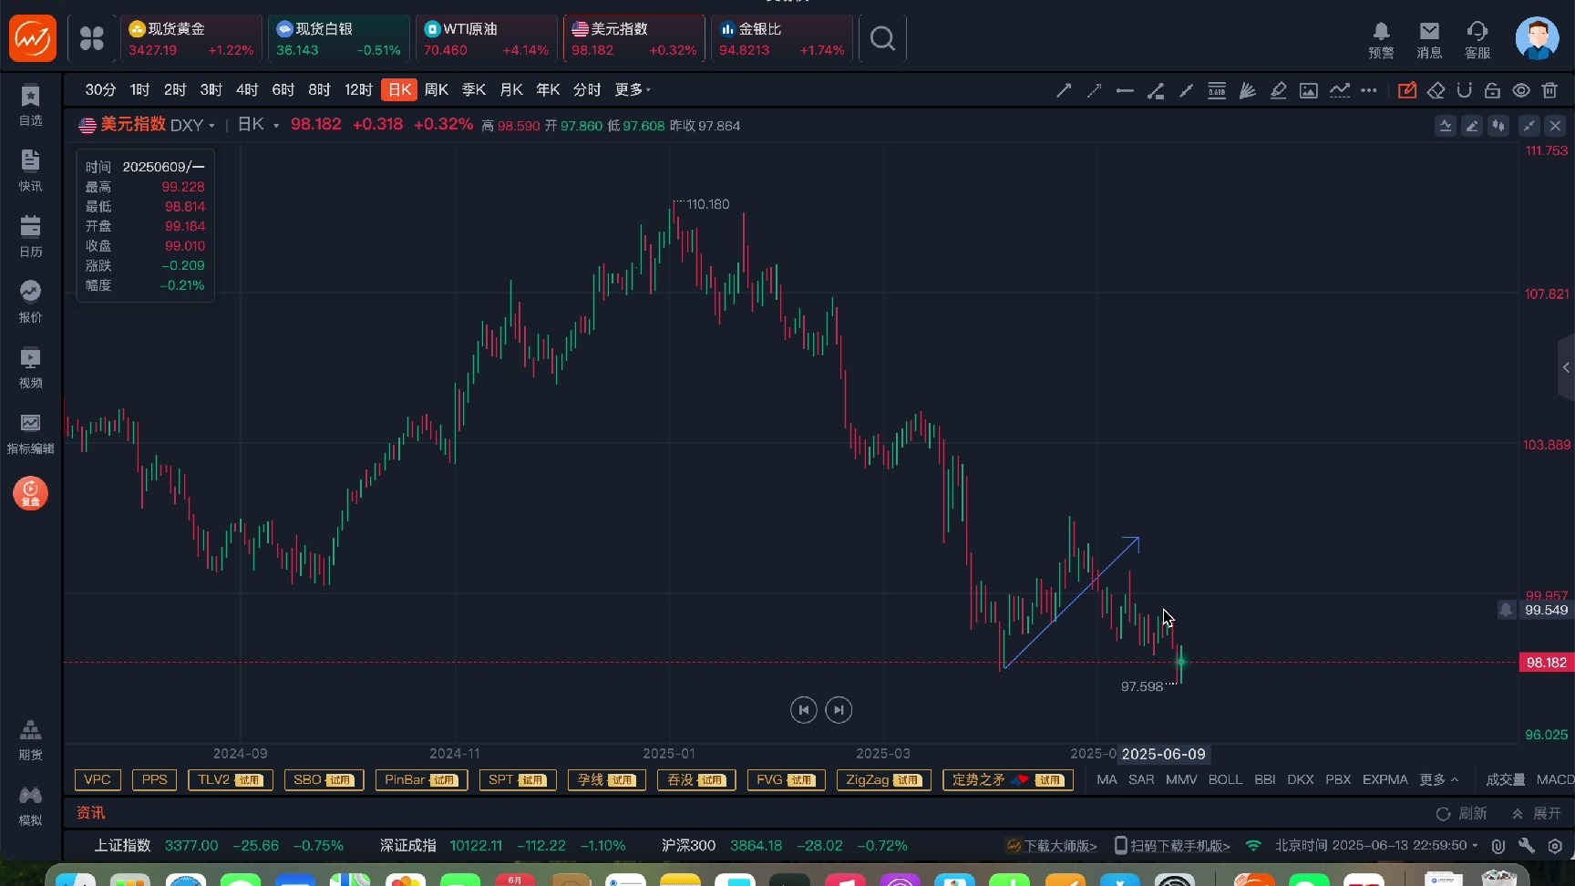Open the search magnifier icon
This screenshot has width=1575, height=886.
(882, 38)
